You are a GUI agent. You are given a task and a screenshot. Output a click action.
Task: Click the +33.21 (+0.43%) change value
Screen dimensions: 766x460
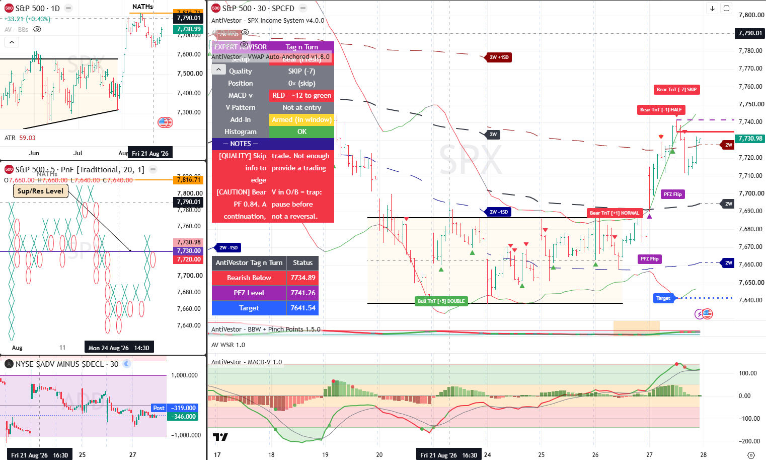click(27, 19)
